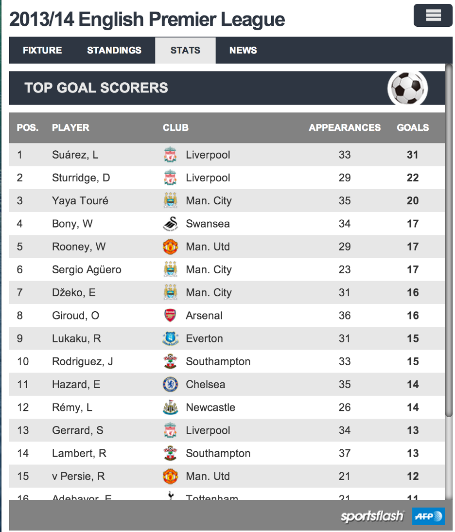This screenshot has height=532, width=455.
Task: Open the sportsflash logo link
Action: [x=372, y=516]
